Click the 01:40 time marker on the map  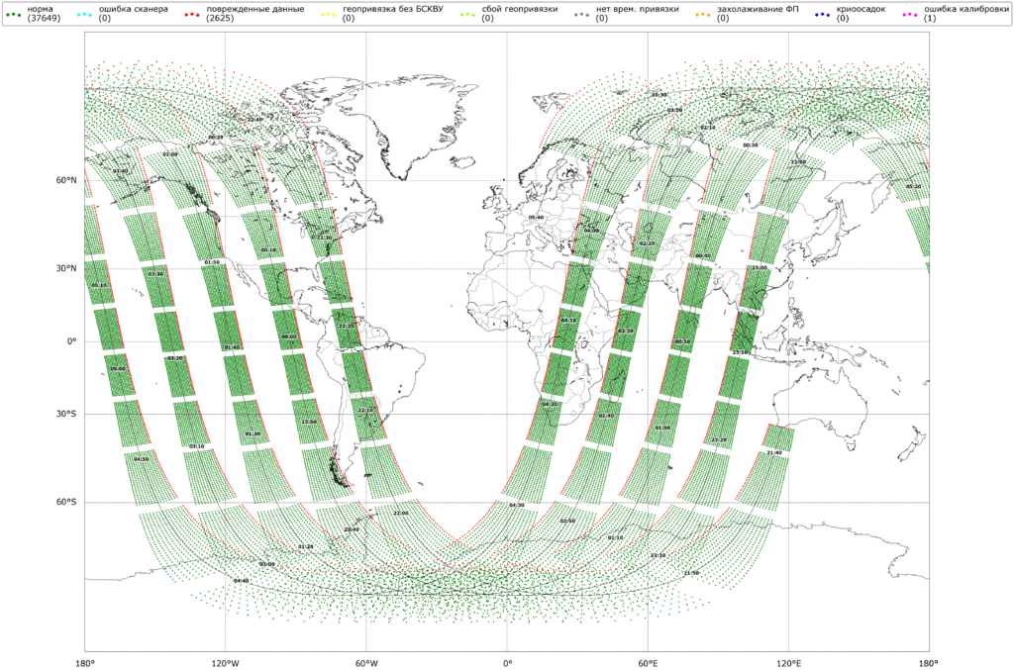tap(232, 347)
